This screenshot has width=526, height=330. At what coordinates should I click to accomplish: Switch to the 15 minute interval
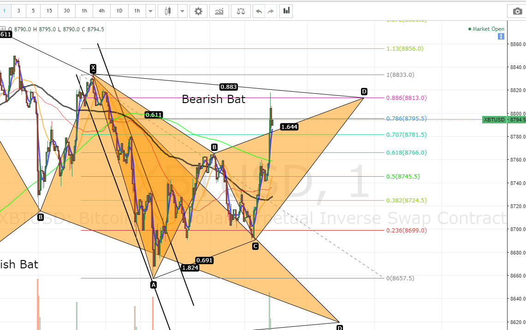coord(49,11)
